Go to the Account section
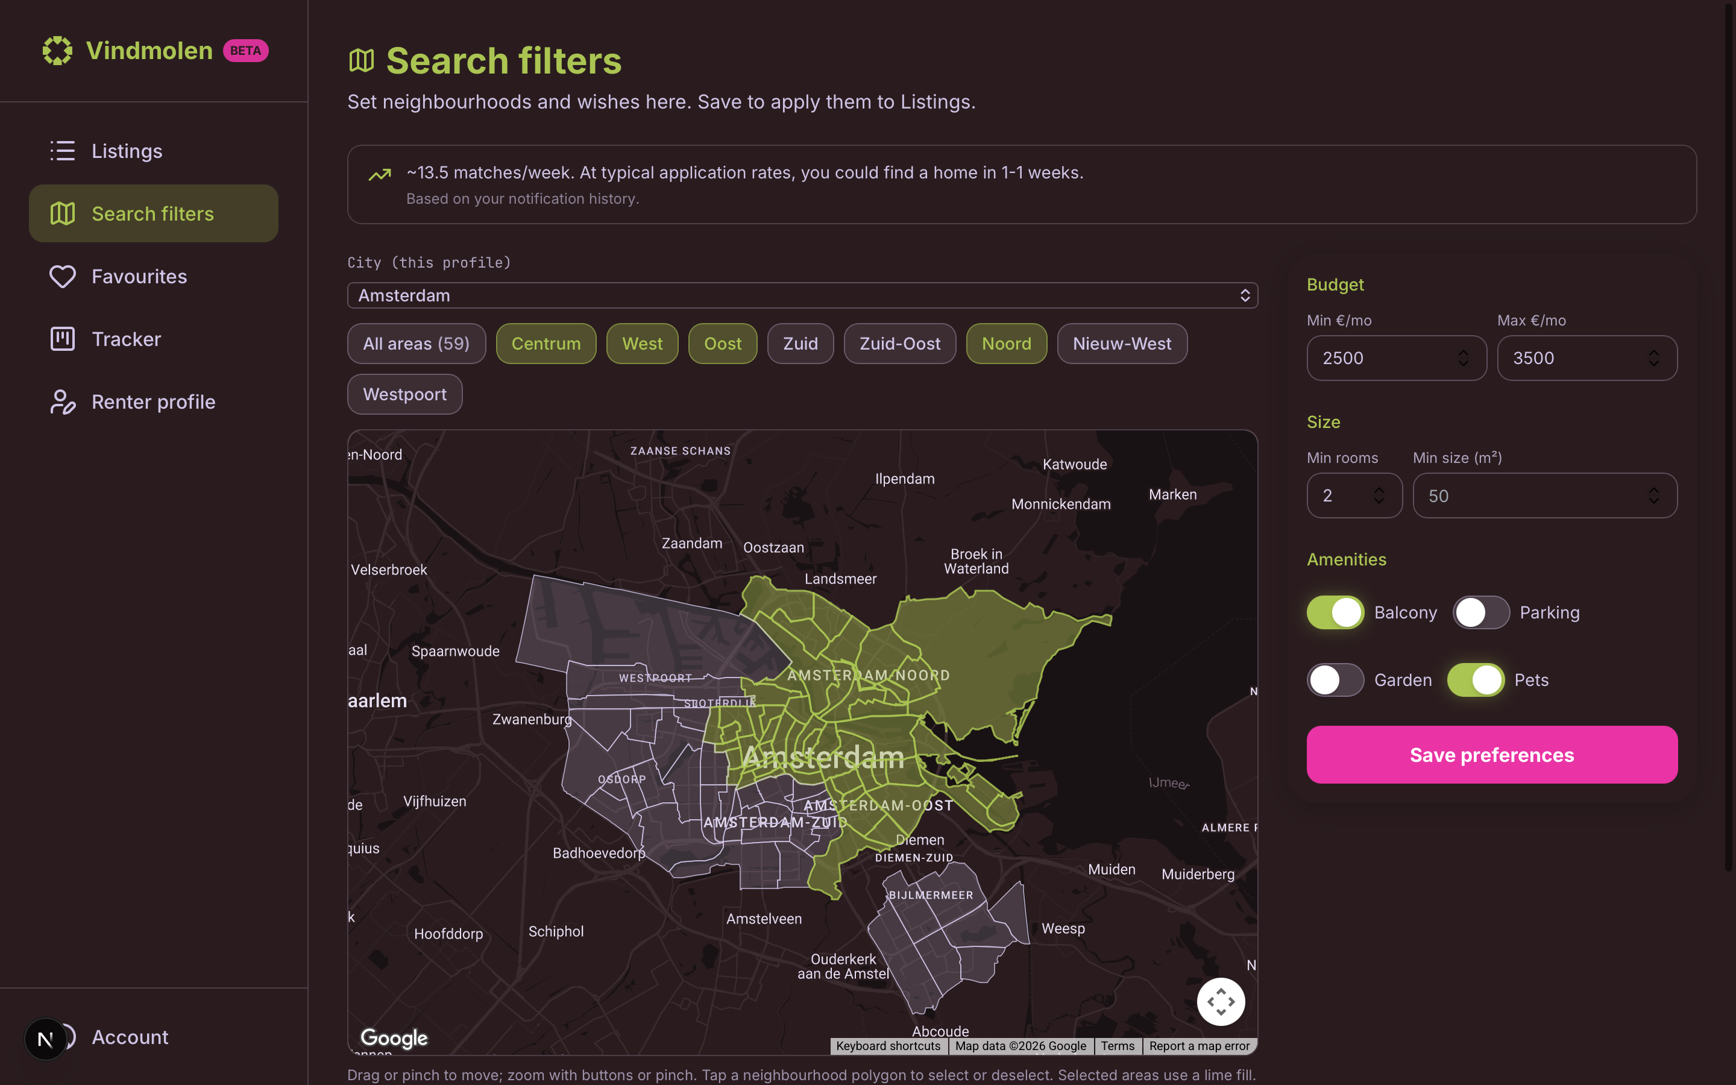Image resolution: width=1736 pixels, height=1085 pixels. click(x=130, y=1037)
